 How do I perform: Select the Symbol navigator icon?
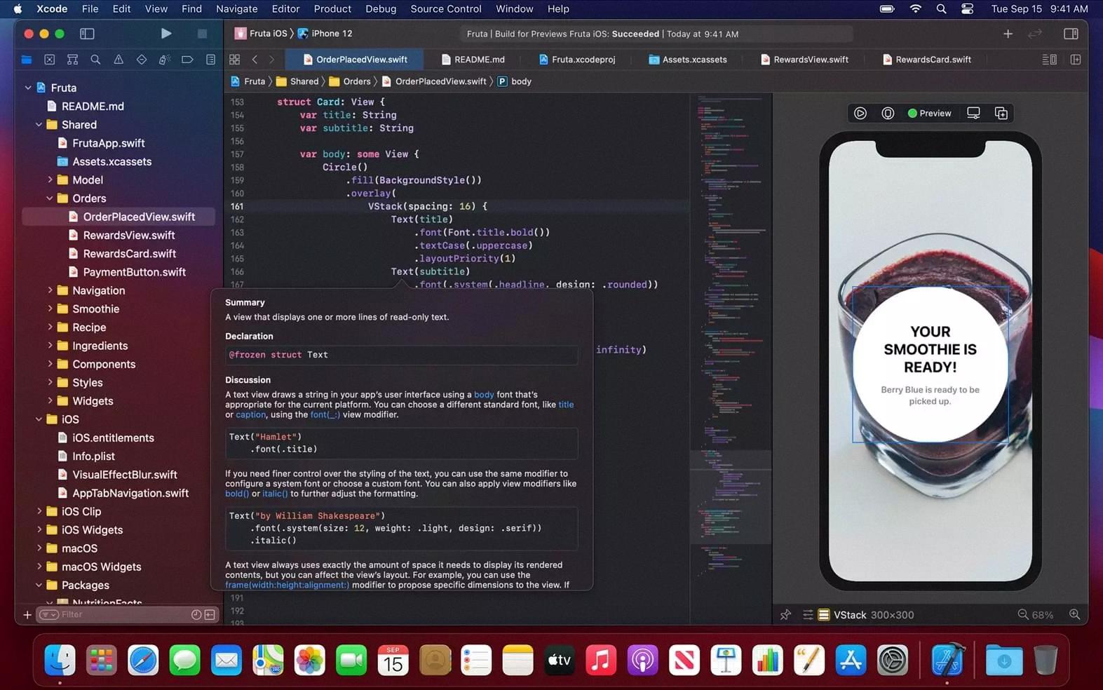pyautogui.click(x=72, y=60)
